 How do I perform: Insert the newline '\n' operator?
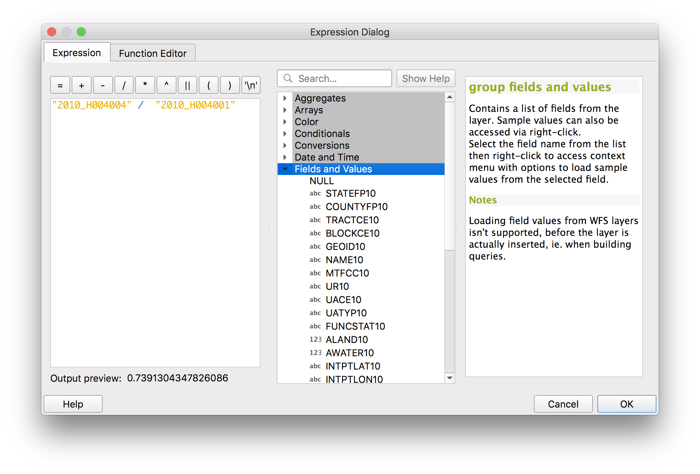[251, 85]
